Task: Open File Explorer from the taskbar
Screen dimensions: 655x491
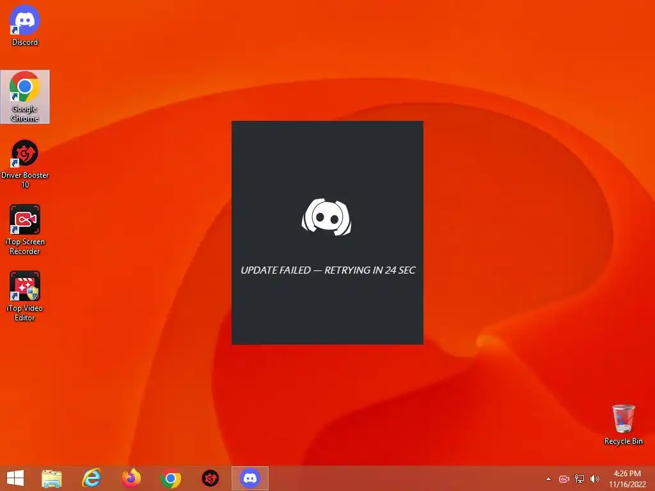Action: coord(51,478)
